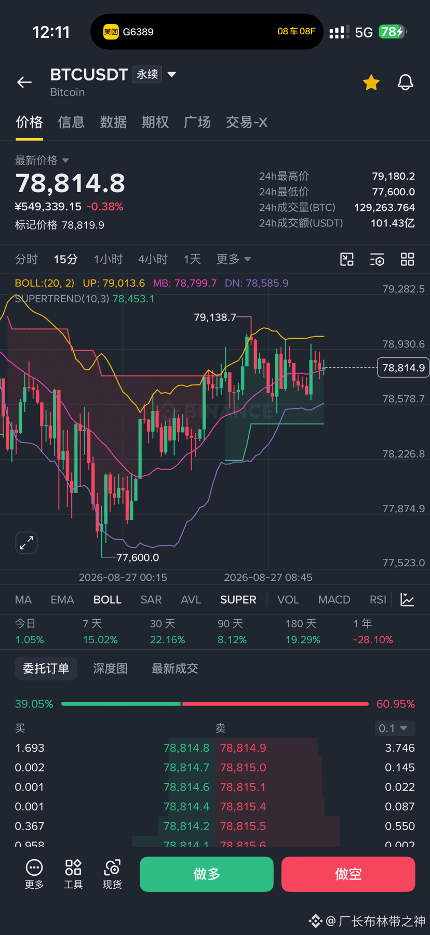Viewport: 430px width, 935px height.
Task: Select the 委托订单 tab
Action: point(46,669)
